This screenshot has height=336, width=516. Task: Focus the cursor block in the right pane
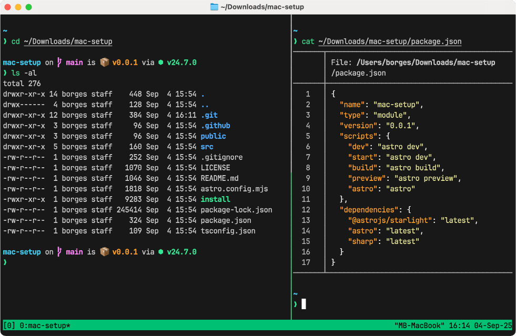[x=303, y=303]
